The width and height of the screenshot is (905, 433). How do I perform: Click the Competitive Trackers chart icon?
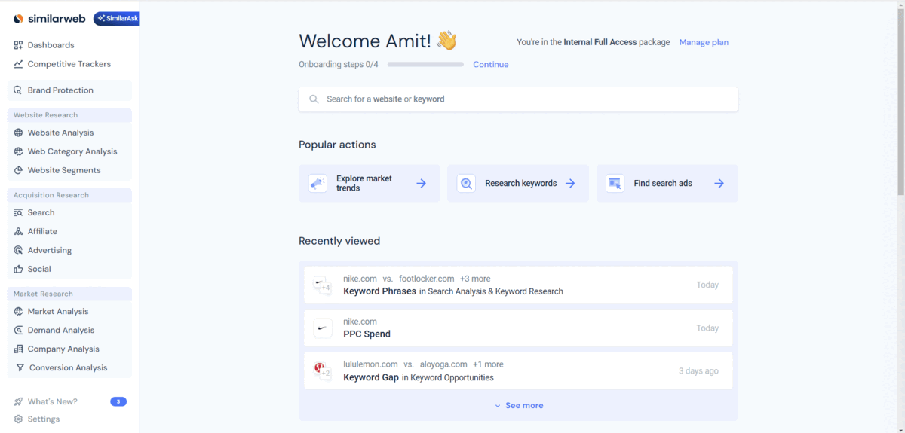[x=18, y=64]
